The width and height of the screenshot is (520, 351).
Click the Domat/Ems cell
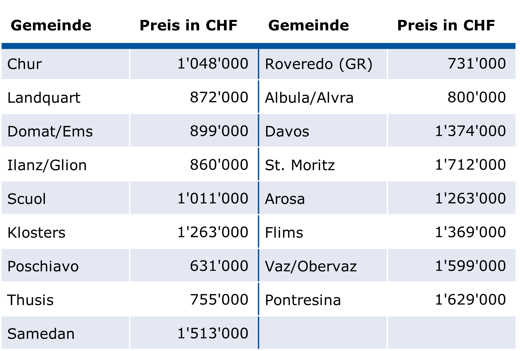pyautogui.click(x=65, y=131)
